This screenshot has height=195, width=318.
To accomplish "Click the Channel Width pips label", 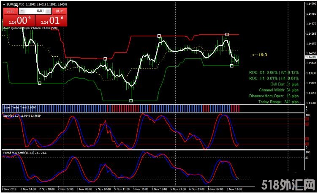I will pyautogui.click(x=279, y=90).
